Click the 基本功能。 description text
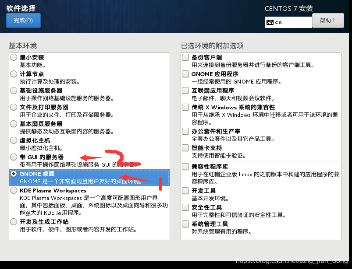The height and width of the screenshot is (269, 352). tap(33, 65)
